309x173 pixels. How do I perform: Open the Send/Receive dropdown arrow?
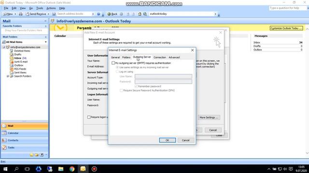pyautogui.click(x=48, y=14)
